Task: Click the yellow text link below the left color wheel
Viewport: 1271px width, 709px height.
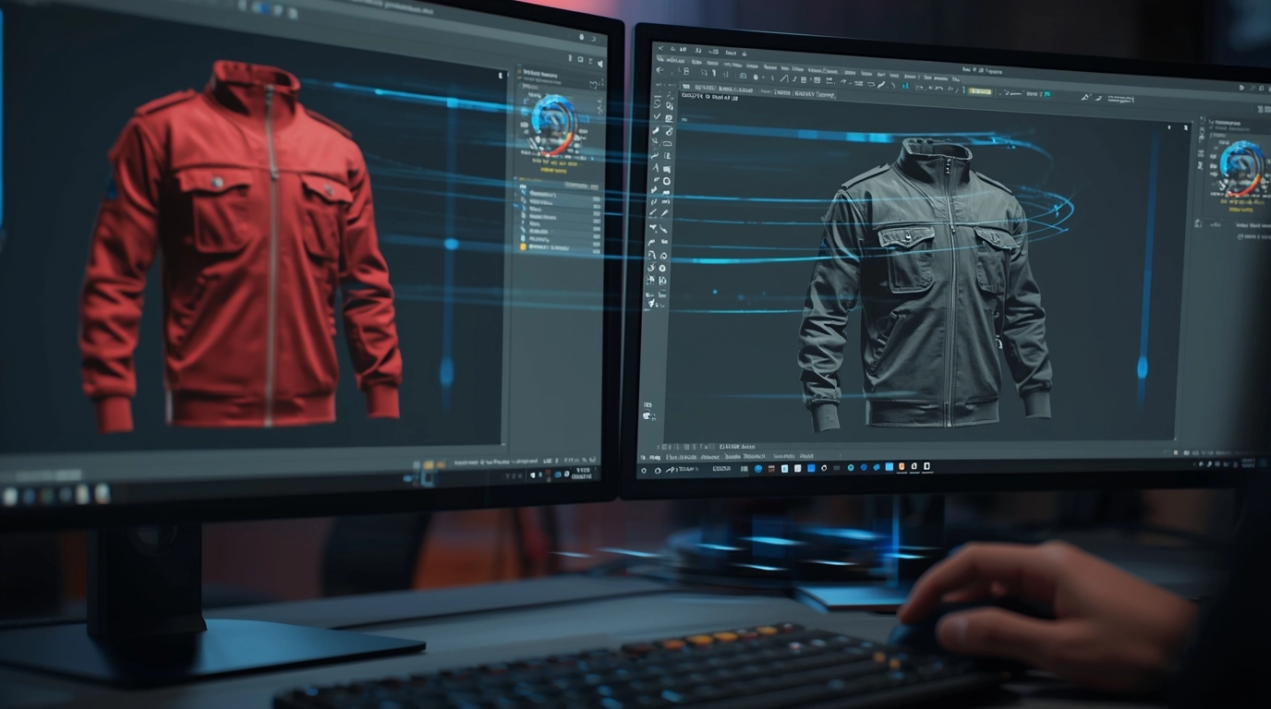Action: click(551, 169)
